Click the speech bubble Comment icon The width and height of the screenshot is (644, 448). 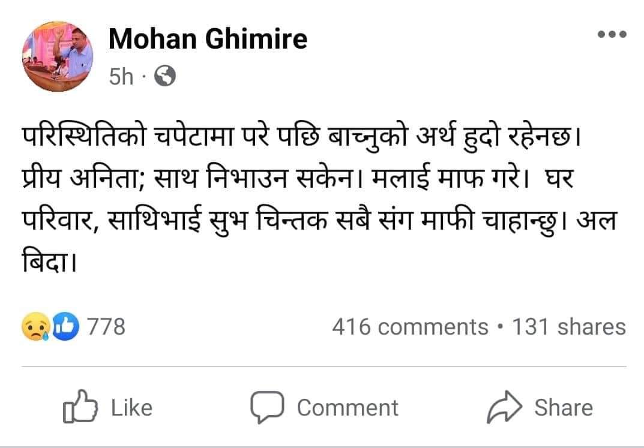[x=267, y=408]
